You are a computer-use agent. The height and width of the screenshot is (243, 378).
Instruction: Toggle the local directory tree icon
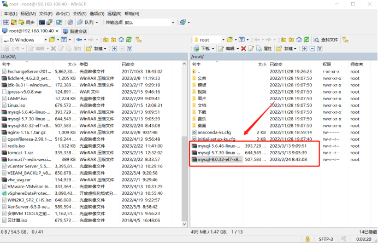click(139, 39)
